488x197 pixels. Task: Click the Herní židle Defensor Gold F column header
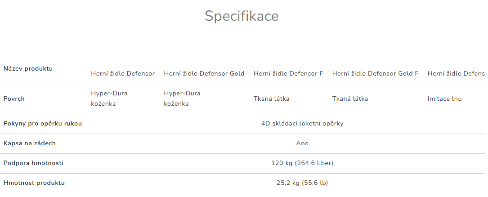pyautogui.click(x=375, y=73)
